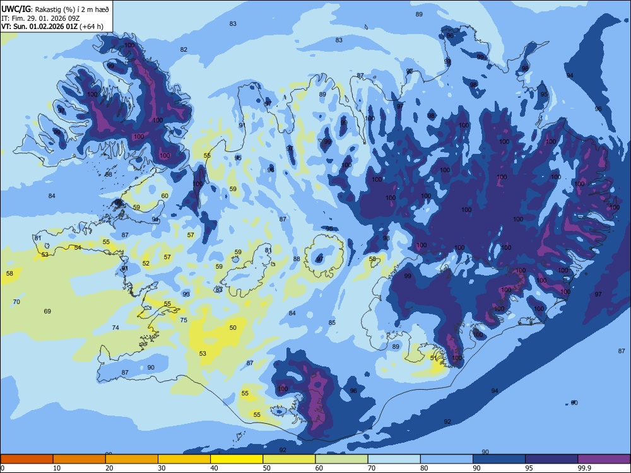The height and width of the screenshot is (473, 631).
Task: Click the '99.9' legend tick label
Action: [x=584, y=468]
